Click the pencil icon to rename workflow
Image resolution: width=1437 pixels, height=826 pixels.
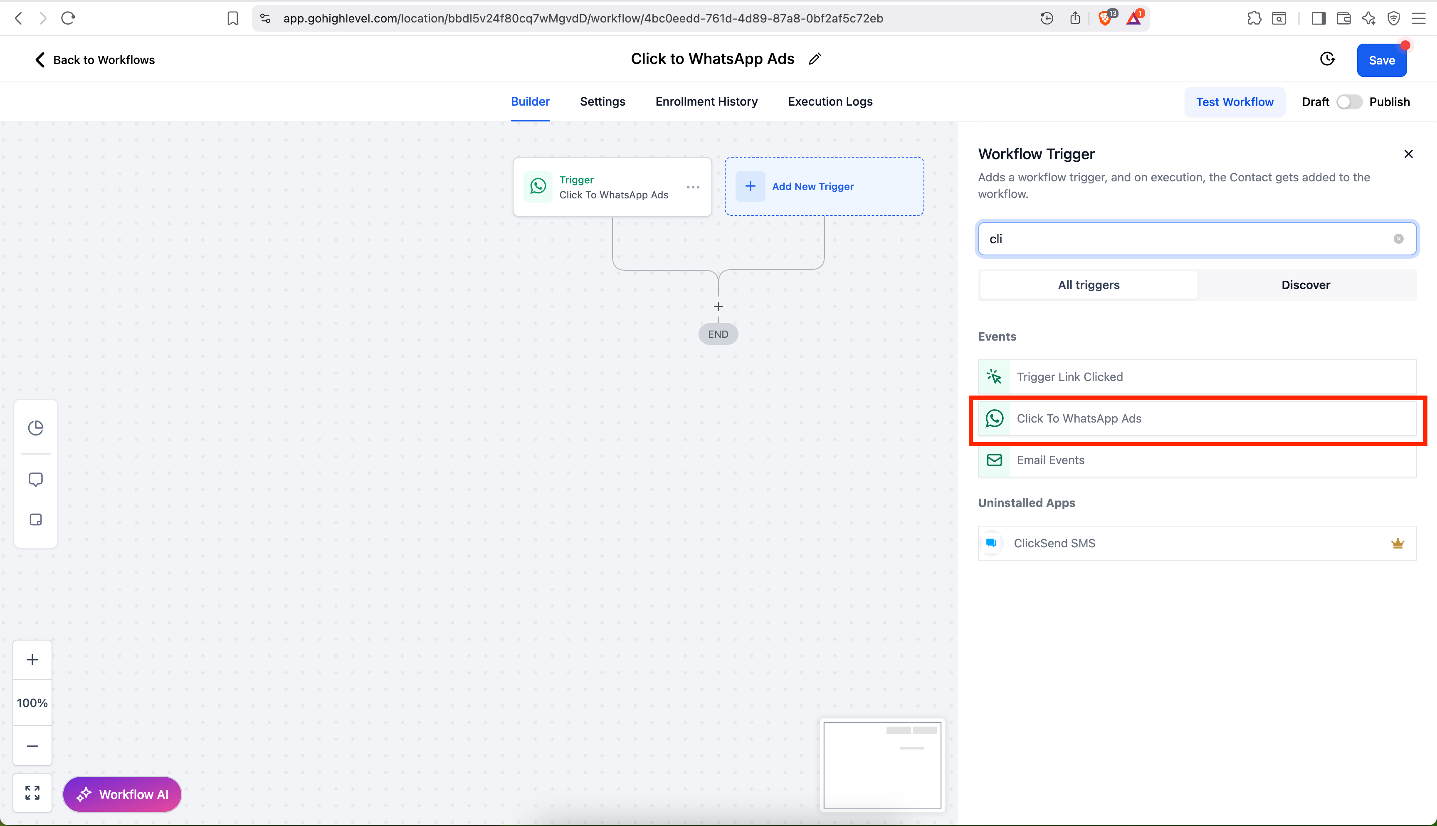815,59
